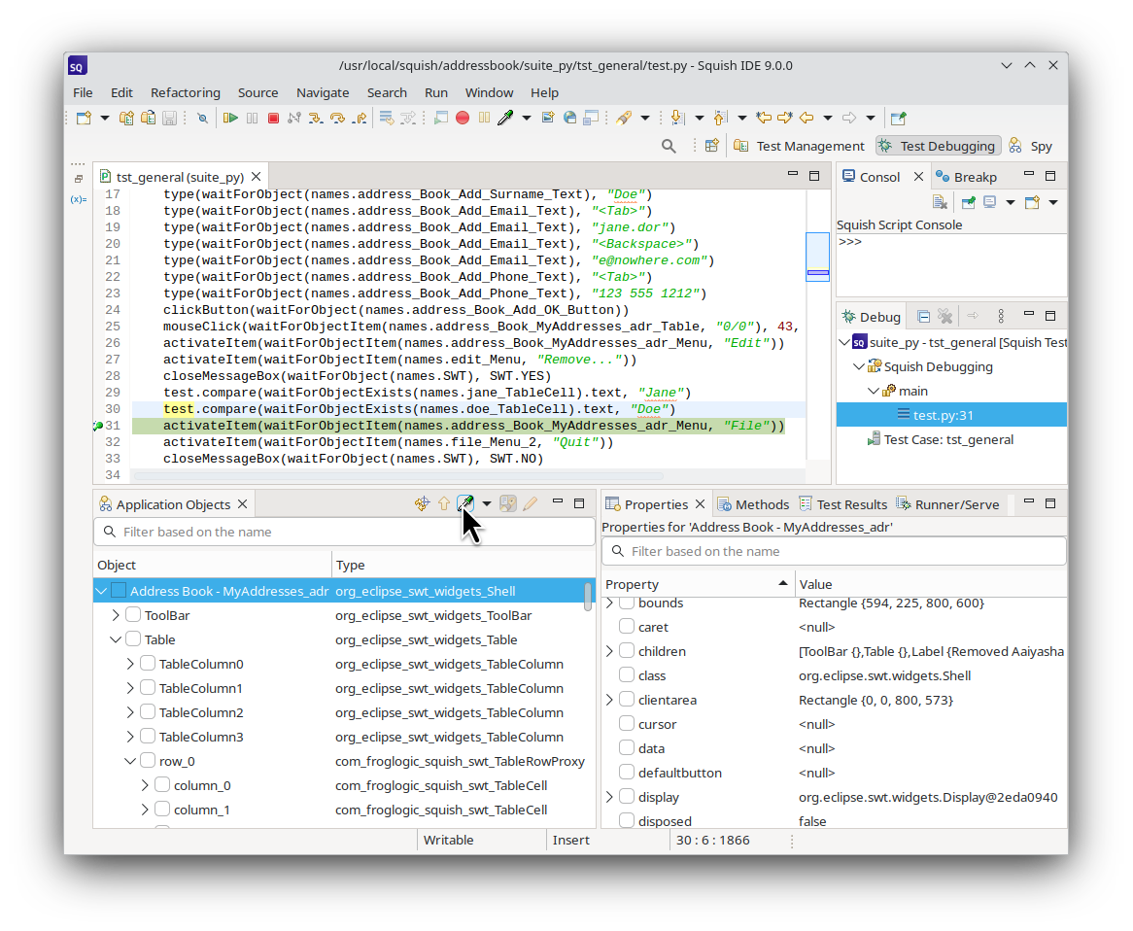Switch to Test Management perspective
Viewport: 1133px width, 931px height.
point(799,146)
